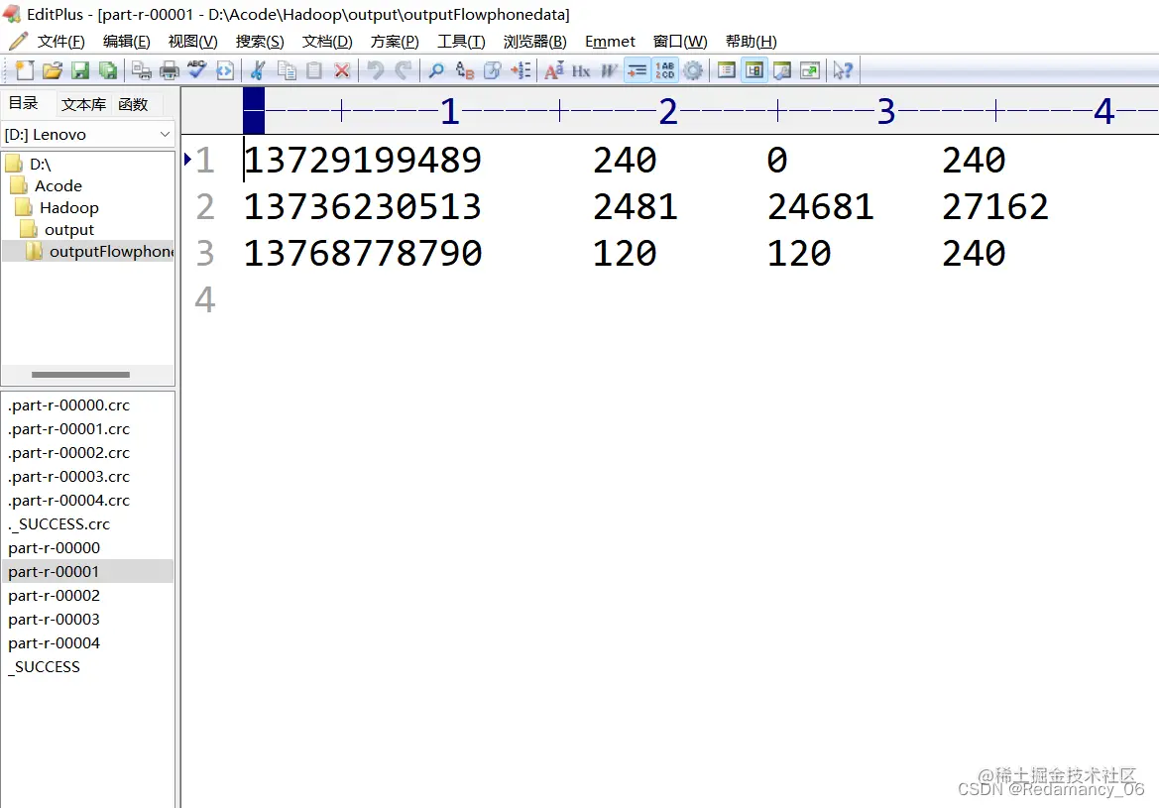Click the Open file folder icon
Image resolution: width=1159 pixels, height=808 pixels.
coord(53,71)
